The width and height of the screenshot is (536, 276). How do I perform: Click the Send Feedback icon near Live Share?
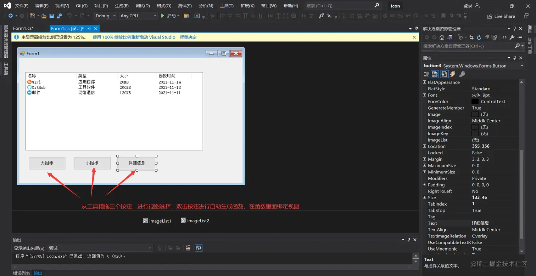click(526, 16)
